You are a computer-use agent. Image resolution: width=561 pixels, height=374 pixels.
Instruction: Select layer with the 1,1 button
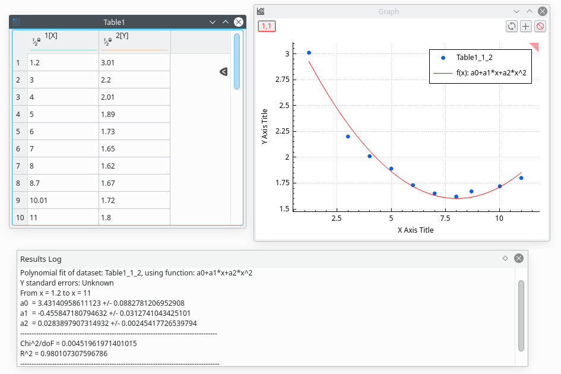(266, 26)
